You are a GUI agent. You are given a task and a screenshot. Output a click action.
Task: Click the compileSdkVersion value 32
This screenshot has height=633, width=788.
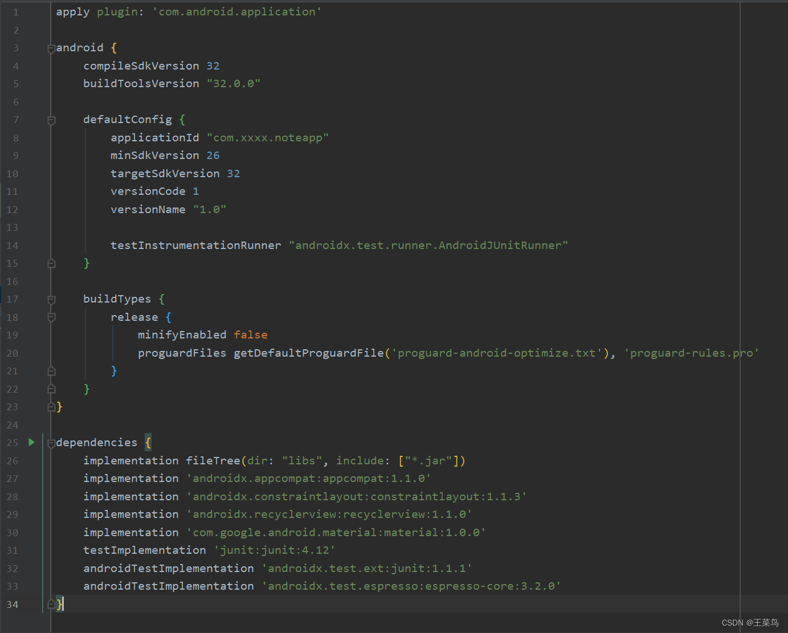pyautogui.click(x=213, y=66)
